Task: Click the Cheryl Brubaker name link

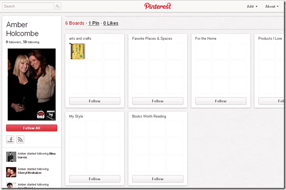Action: 30,173
